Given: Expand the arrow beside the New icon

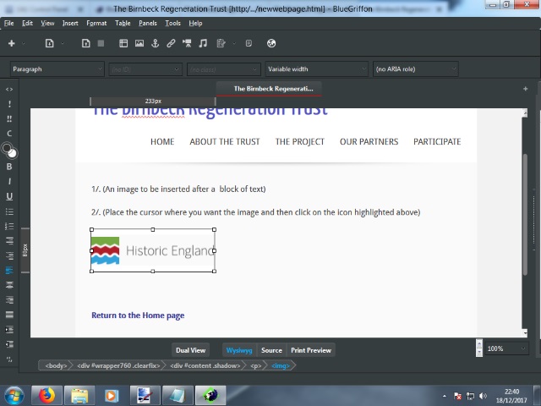Looking at the screenshot, I should pos(24,43).
